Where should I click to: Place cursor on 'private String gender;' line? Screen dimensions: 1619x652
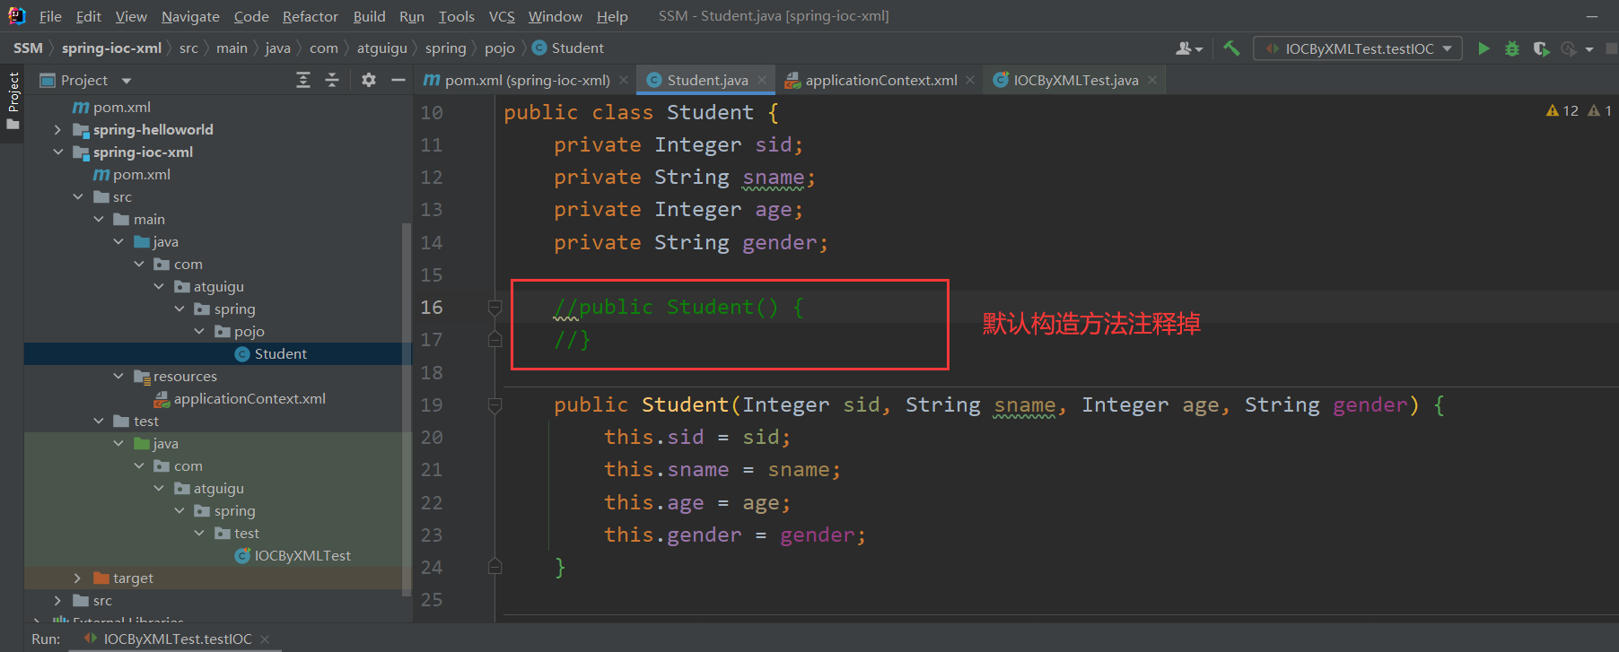pos(691,243)
